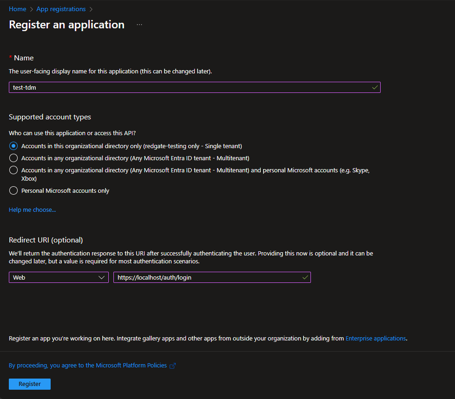
Task: Choose the Multitenant accounts option
Action: (13, 157)
